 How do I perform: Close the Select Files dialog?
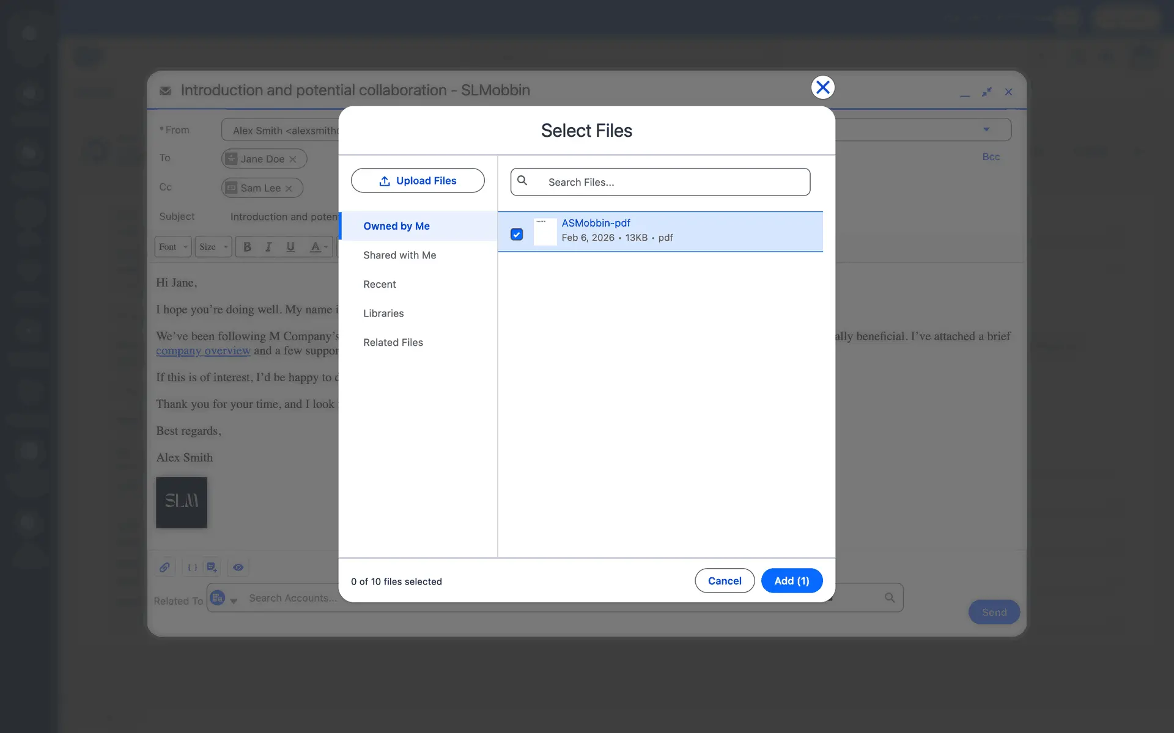822,87
